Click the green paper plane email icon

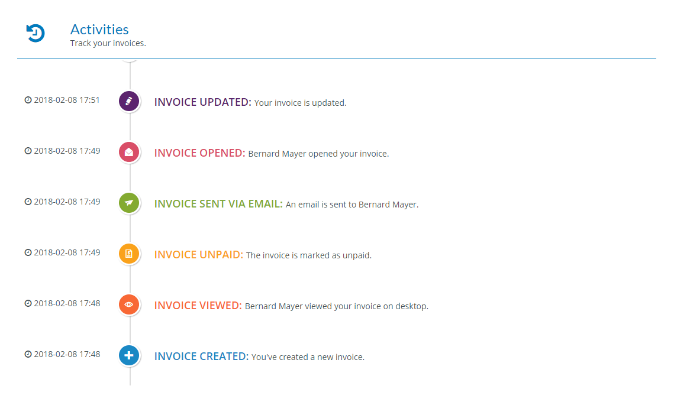tap(129, 203)
